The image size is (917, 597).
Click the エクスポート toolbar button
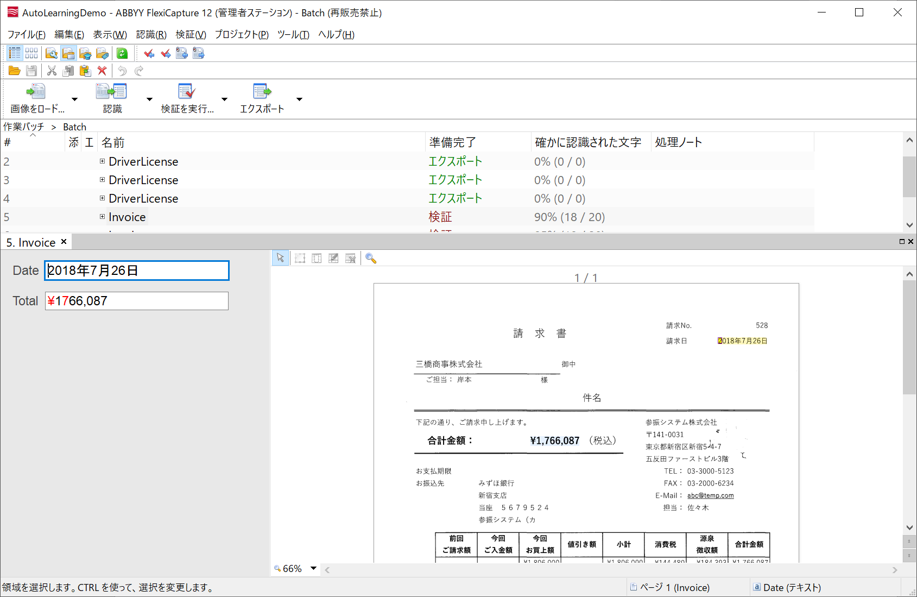[x=262, y=98]
